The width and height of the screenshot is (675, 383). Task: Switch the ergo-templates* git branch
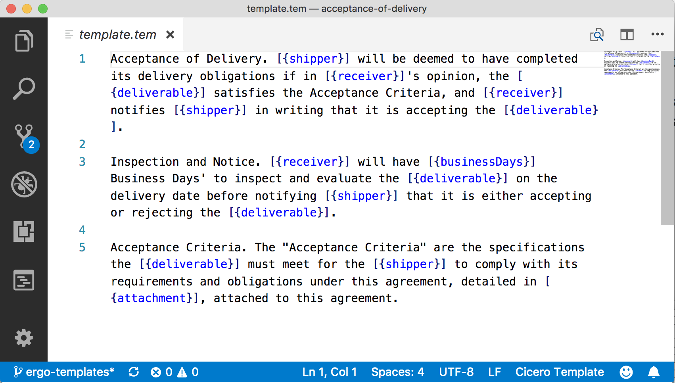[64, 372]
